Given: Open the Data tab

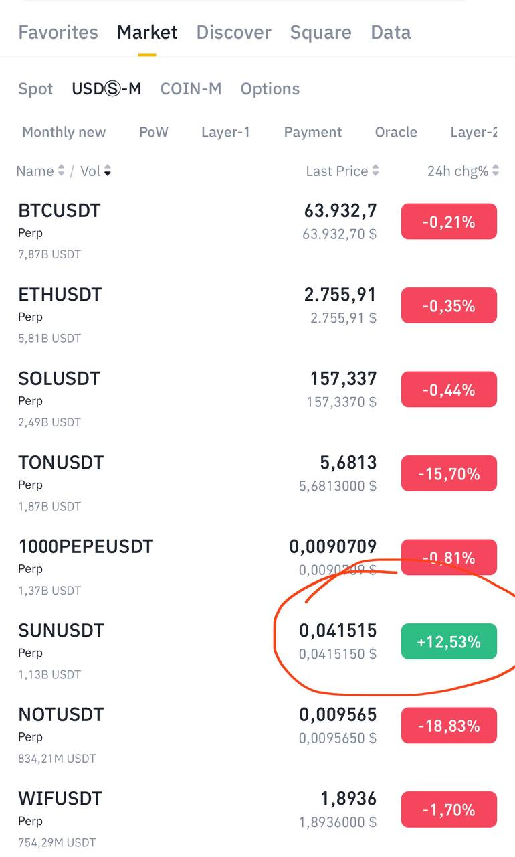Looking at the screenshot, I should pyautogui.click(x=391, y=32).
